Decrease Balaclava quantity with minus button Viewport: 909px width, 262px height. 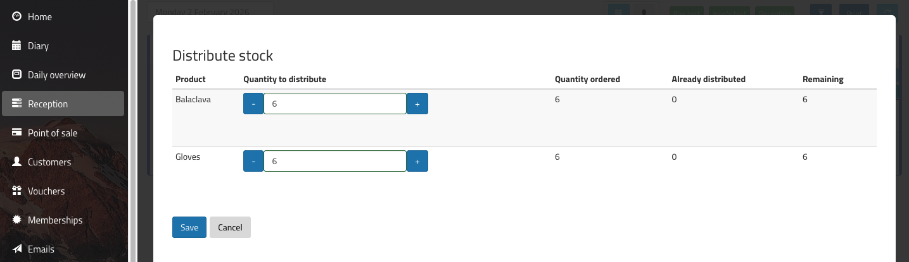(253, 104)
